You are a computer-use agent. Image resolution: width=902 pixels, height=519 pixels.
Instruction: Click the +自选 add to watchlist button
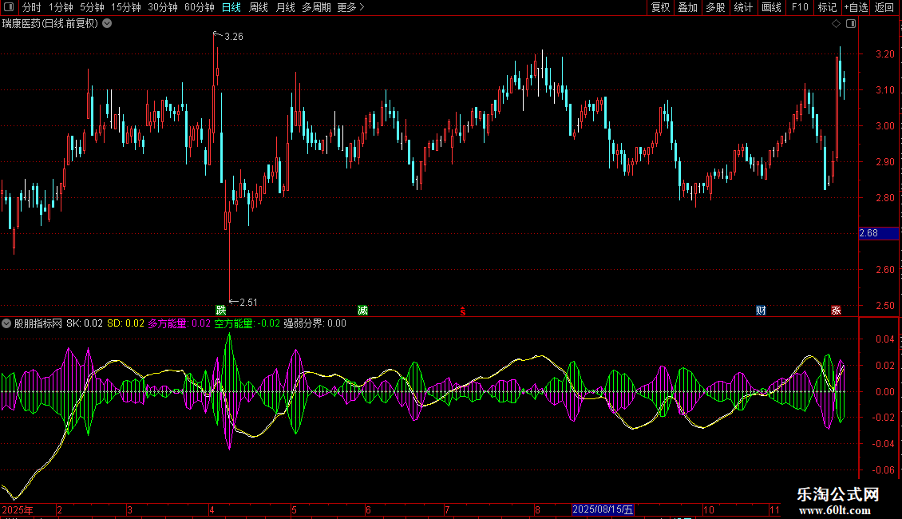(x=856, y=7)
